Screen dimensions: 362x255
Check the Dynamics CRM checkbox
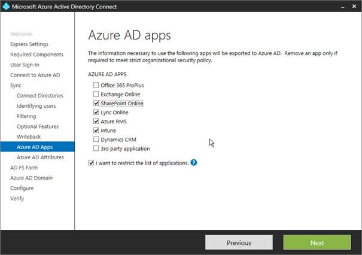96,139
